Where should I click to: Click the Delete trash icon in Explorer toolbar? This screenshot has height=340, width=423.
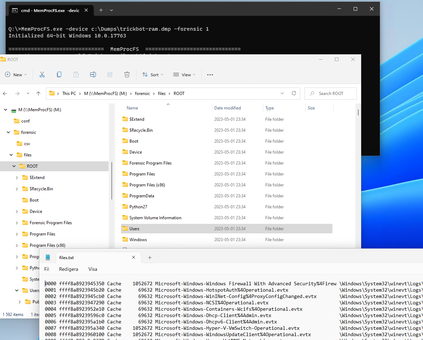point(127,74)
